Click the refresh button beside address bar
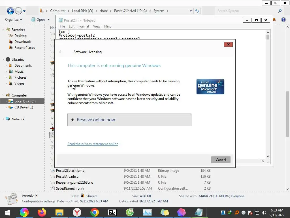The width and height of the screenshot is (290, 218). [x=197, y=11]
